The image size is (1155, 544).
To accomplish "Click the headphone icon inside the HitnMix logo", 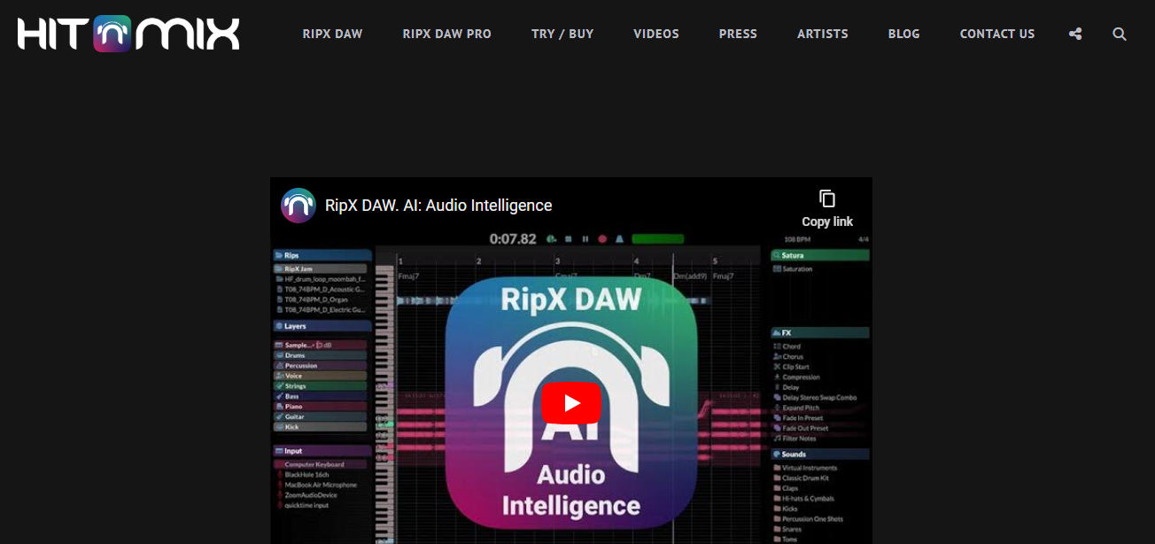I will click(x=112, y=34).
